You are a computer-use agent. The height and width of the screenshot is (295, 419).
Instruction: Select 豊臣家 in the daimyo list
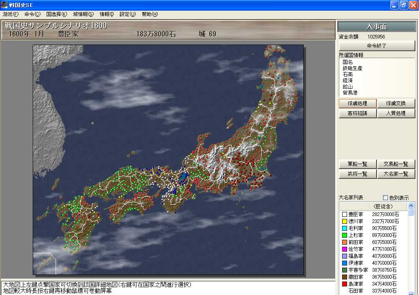[x=356, y=214]
